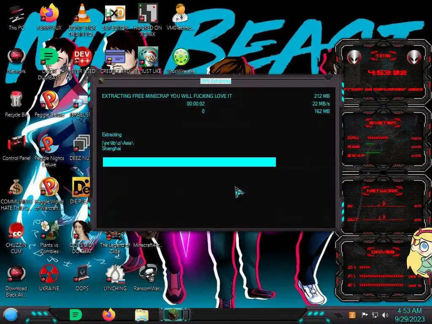The height and width of the screenshot is (324, 432).
Task: Click the C:\ drive bar in DRIVES gadget
Action: [364, 267]
